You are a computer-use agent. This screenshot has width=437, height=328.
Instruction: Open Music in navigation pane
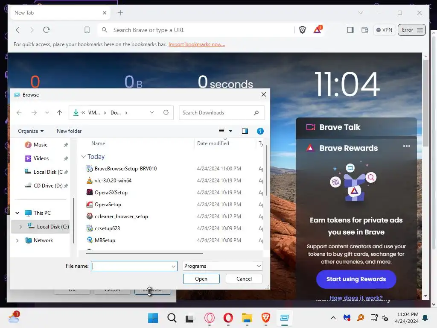pyautogui.click(x=41, y=145)
